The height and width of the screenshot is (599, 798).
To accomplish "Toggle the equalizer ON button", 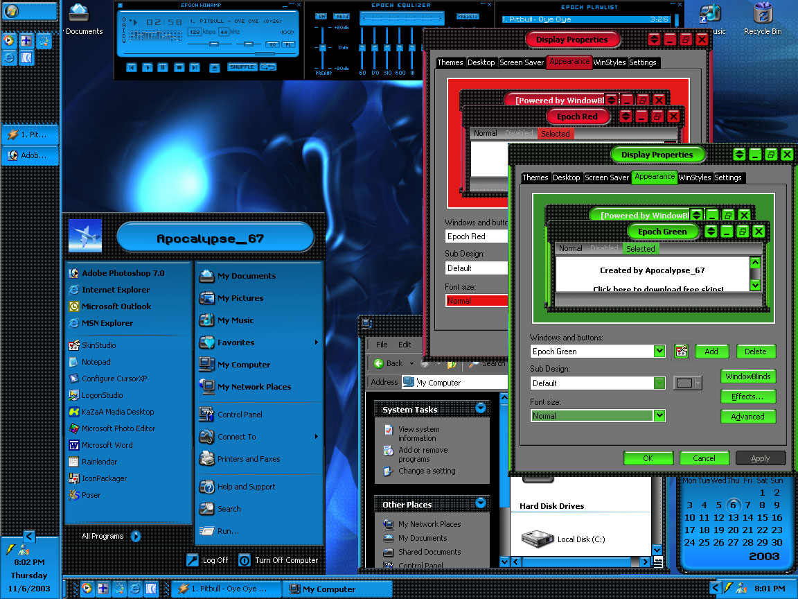I will point(321,17).
